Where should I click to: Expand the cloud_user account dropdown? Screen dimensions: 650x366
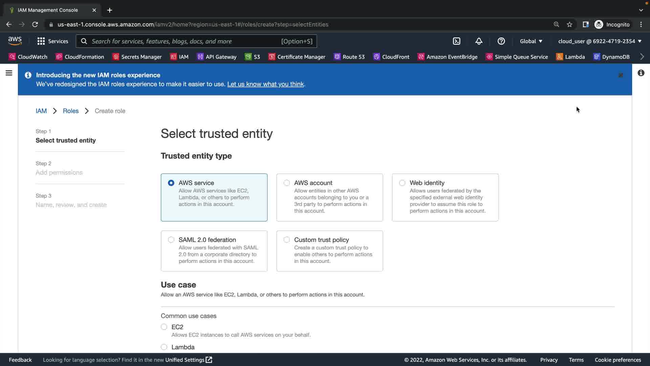pos(600,41)
